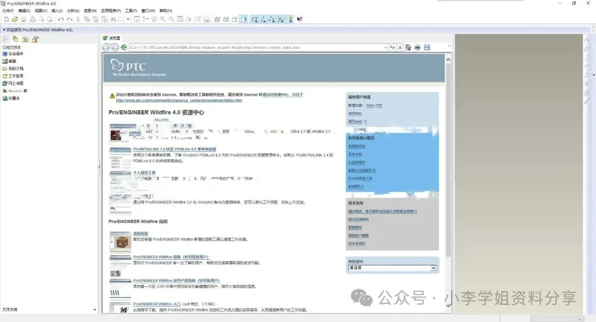Click the Zoom Out magnifier icon
Viewport: 596px width, 322px height.
tap(172, 19)
